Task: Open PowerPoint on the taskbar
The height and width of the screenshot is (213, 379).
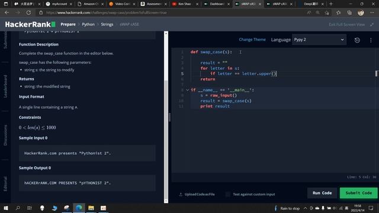Action: 103,208
